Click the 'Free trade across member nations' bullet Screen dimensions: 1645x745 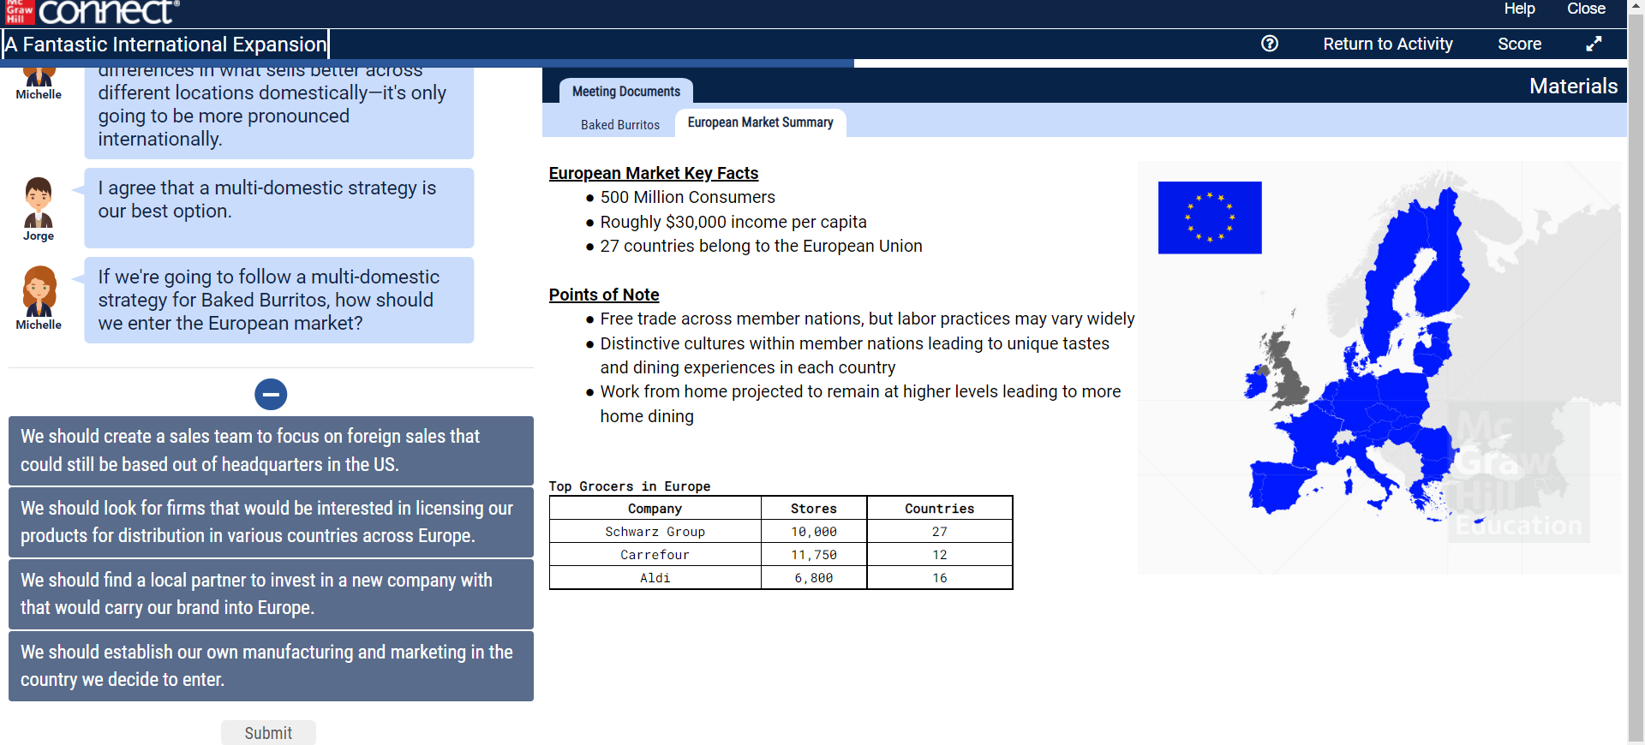[x=867, y=319]
